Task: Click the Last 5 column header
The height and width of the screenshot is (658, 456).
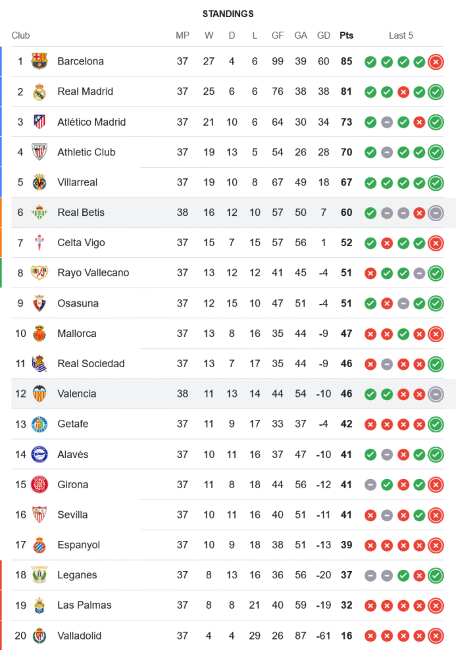Action: click(401, 36)
